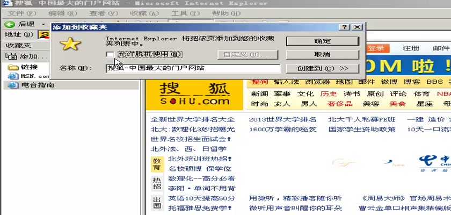Enable the 允许脱机使用 checkbox
Viewport: 451px width, 215px height.
[x=110, y=54]
